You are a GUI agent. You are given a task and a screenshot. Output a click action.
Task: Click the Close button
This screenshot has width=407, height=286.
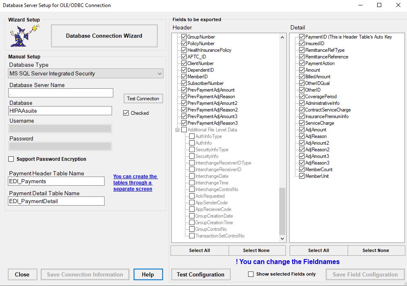(22, 274)
